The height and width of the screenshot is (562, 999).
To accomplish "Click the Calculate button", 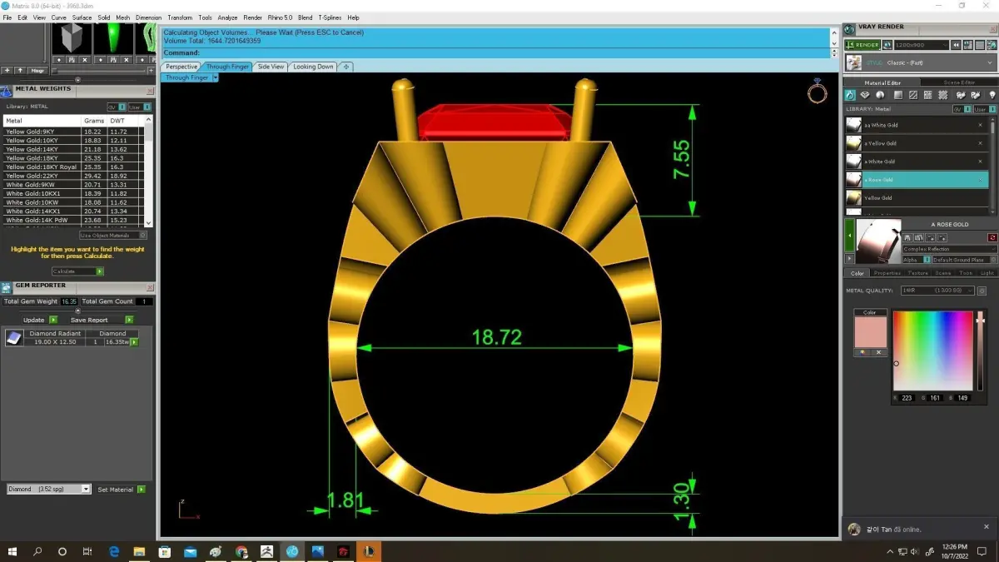I will point(77,271).
